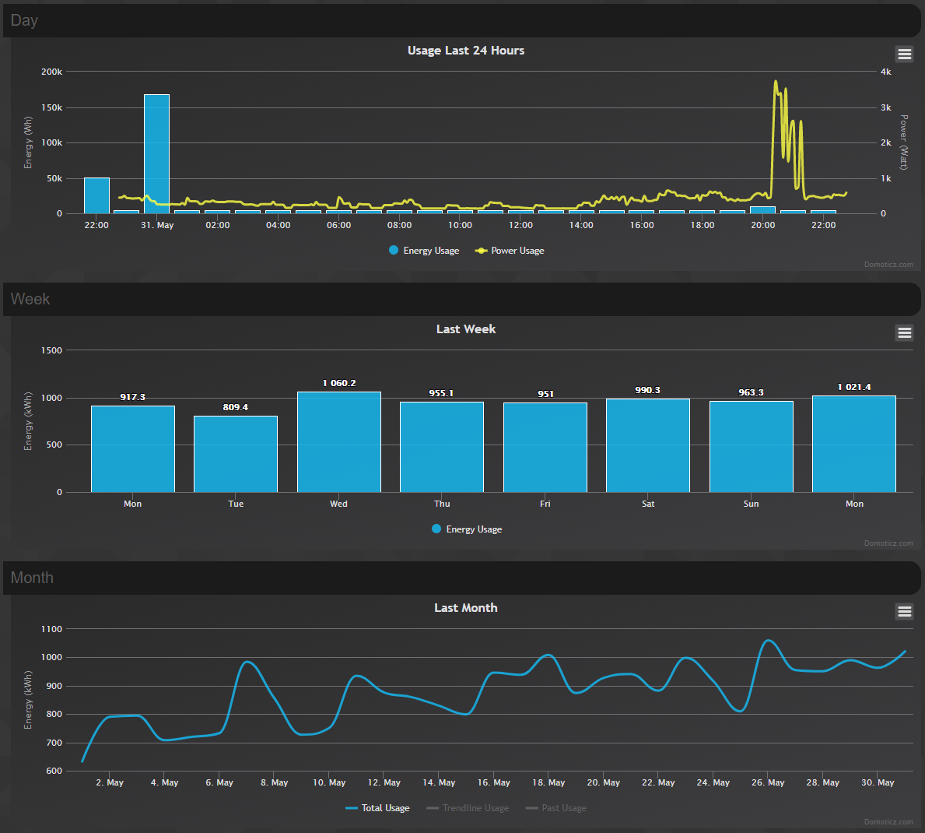Viewport: 925px width, 833px height.
Task: Select the Sun bar in Last Week
Action: (751, 447)
